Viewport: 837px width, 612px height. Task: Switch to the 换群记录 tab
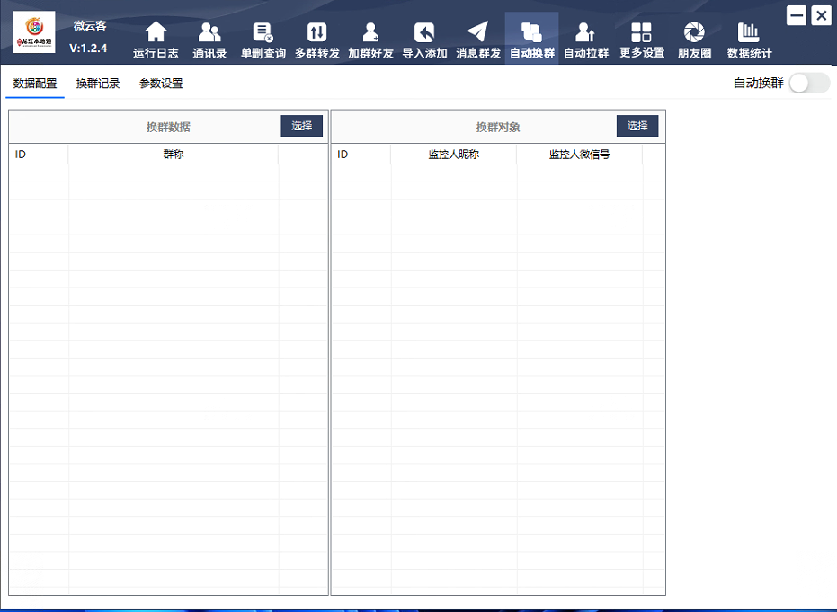pyautogui.click(x=98, y=84)
